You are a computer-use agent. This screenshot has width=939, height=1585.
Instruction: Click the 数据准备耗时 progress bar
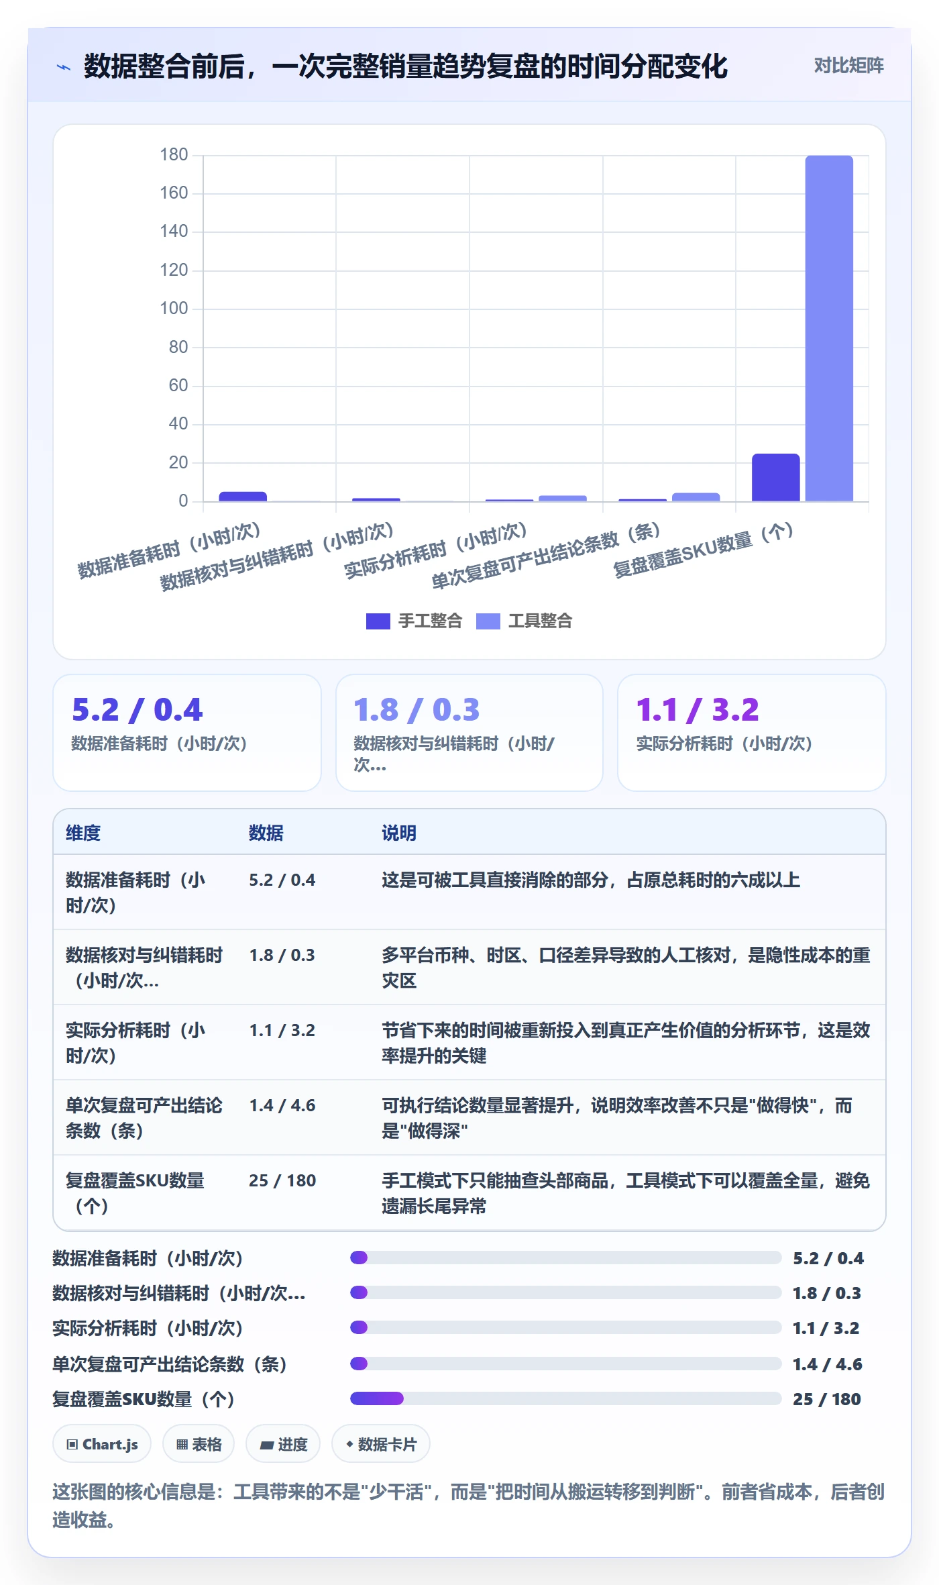(565, 1258)
